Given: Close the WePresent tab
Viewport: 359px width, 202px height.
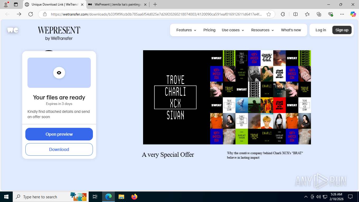Looking at the screenshot, I should tap(145, 4).
